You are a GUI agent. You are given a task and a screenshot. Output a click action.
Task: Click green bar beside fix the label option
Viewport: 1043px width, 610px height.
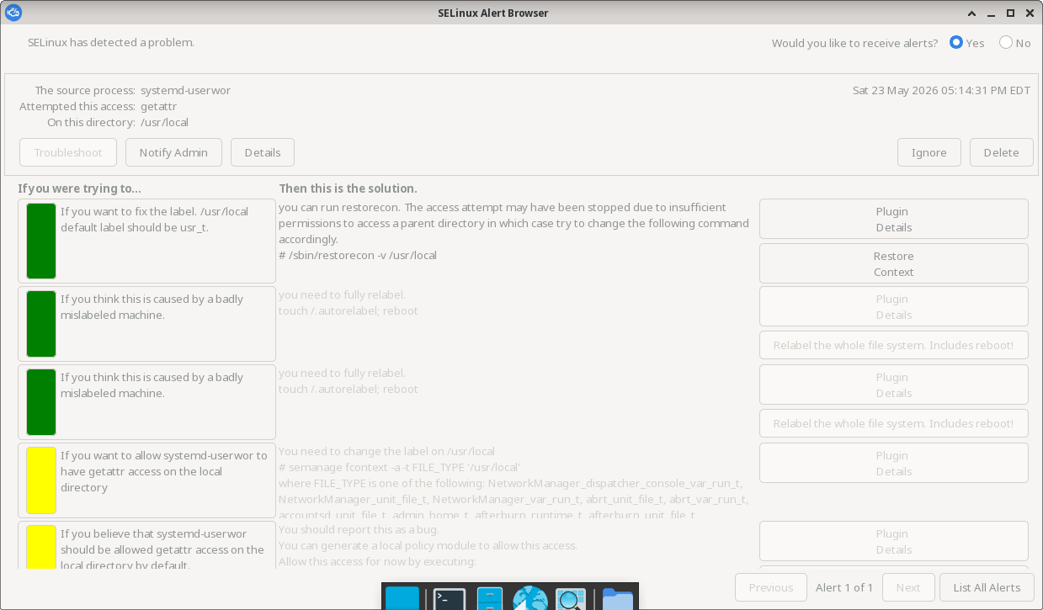[x=41, y=241]
